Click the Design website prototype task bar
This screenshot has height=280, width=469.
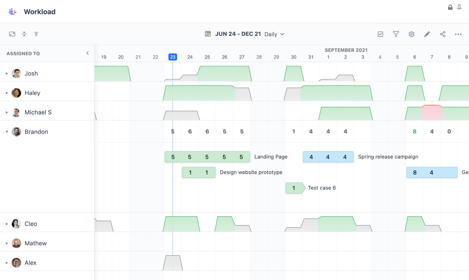[x=199, y=173]
